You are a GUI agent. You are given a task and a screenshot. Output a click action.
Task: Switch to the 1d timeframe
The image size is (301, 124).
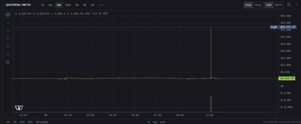pos(92,5)
